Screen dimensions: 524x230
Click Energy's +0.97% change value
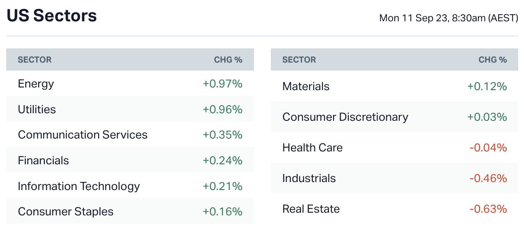click(x=222, y=83)
